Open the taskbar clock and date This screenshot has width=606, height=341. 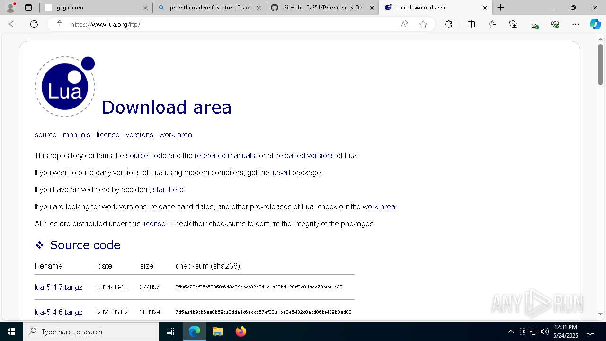[x=566, y=332]
